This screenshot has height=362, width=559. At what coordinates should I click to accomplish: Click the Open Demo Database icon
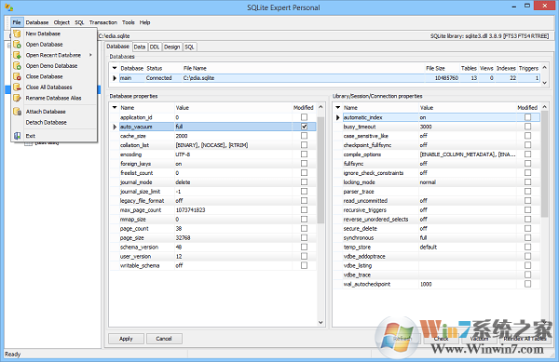17,65
